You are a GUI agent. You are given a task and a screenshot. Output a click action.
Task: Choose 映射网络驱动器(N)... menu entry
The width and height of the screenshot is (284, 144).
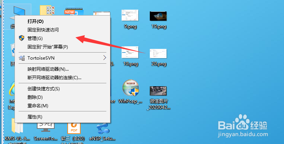pyautogui.click(x=62, y=69)
